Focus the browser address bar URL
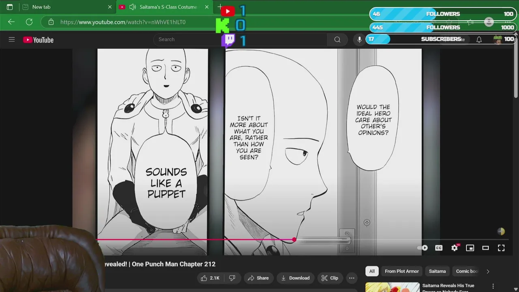The height and width of the screenshot is (292, 519). [x=123, y=22]
